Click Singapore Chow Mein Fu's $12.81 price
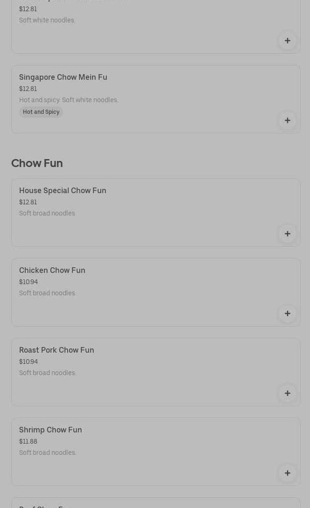The width and height of the screenshot is (310, 508). point(28,89)
